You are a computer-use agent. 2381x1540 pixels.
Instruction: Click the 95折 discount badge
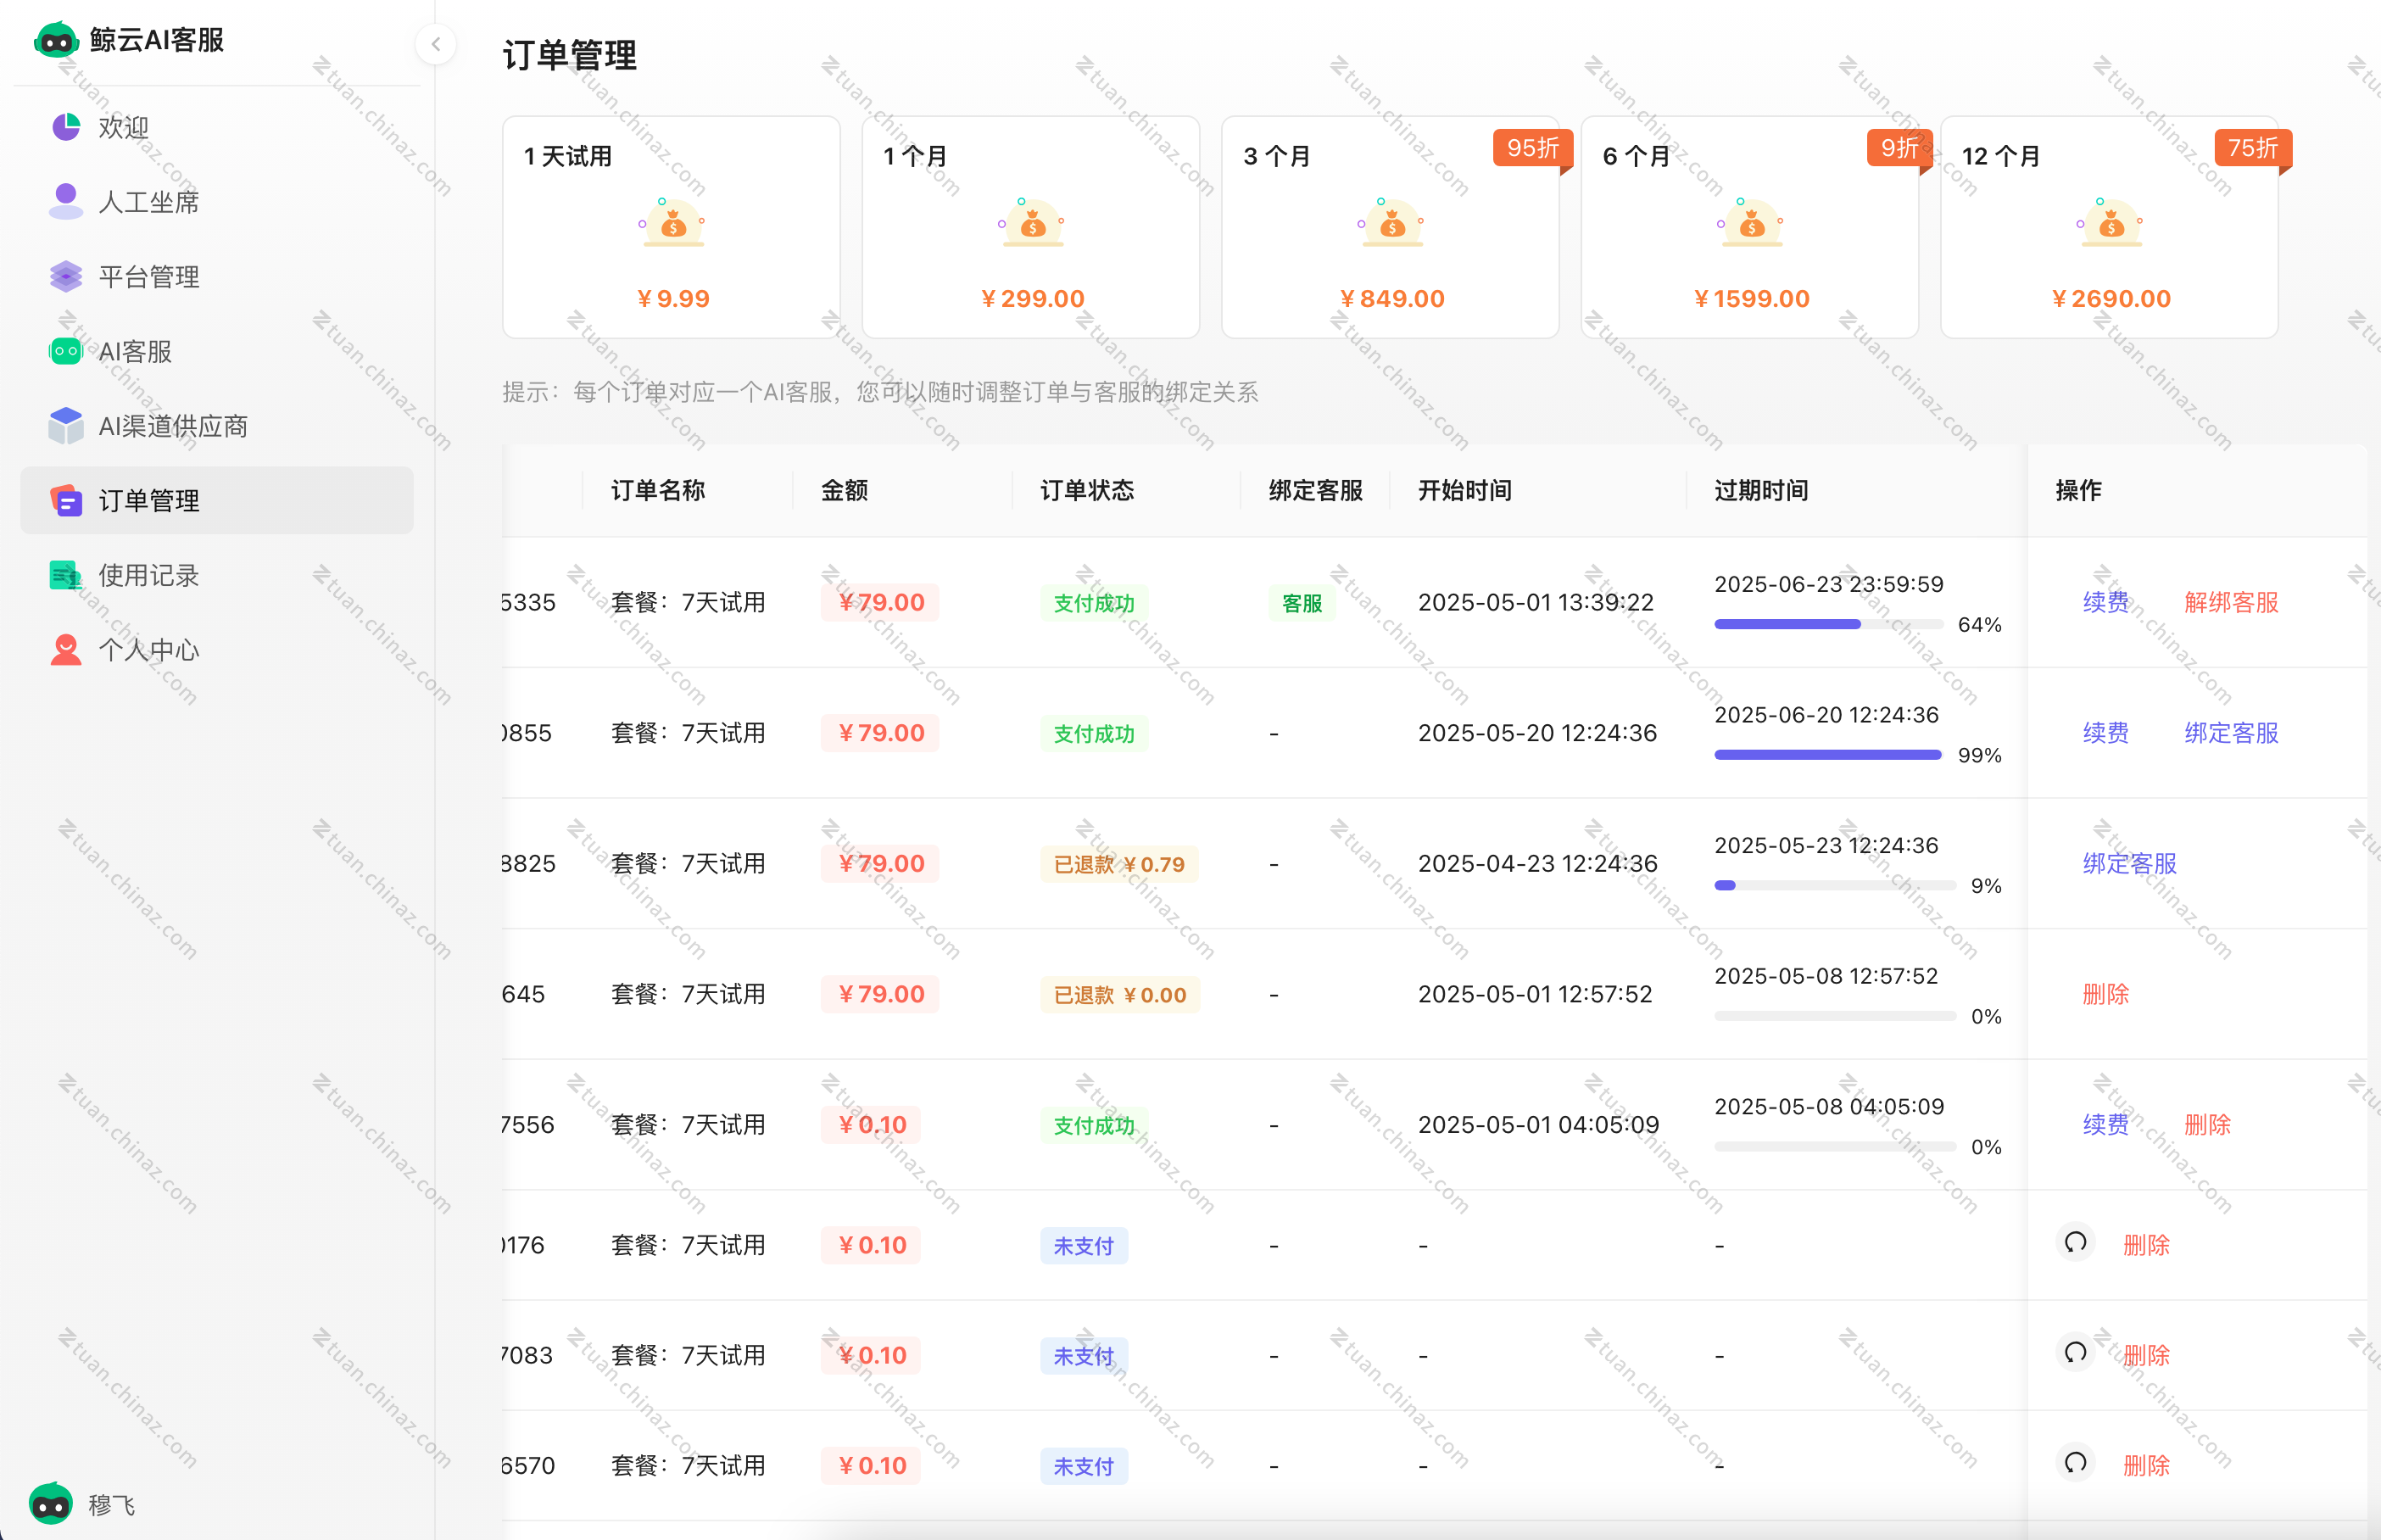[x=1533, y=148]
